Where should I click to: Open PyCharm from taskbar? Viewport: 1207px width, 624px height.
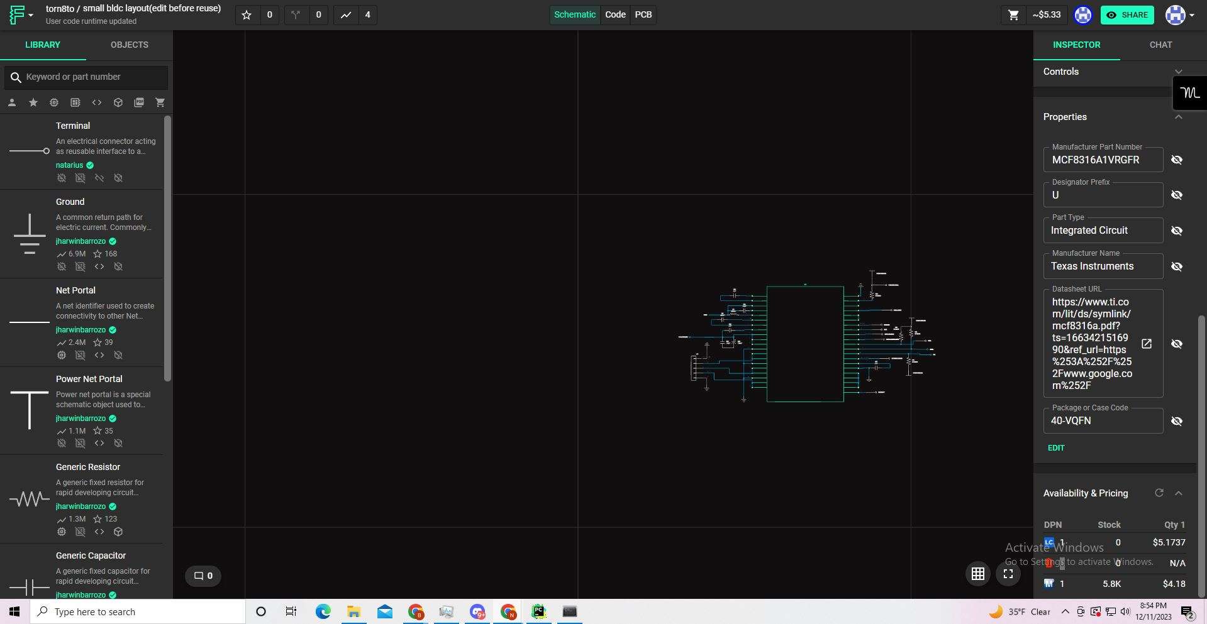[538, 611]
